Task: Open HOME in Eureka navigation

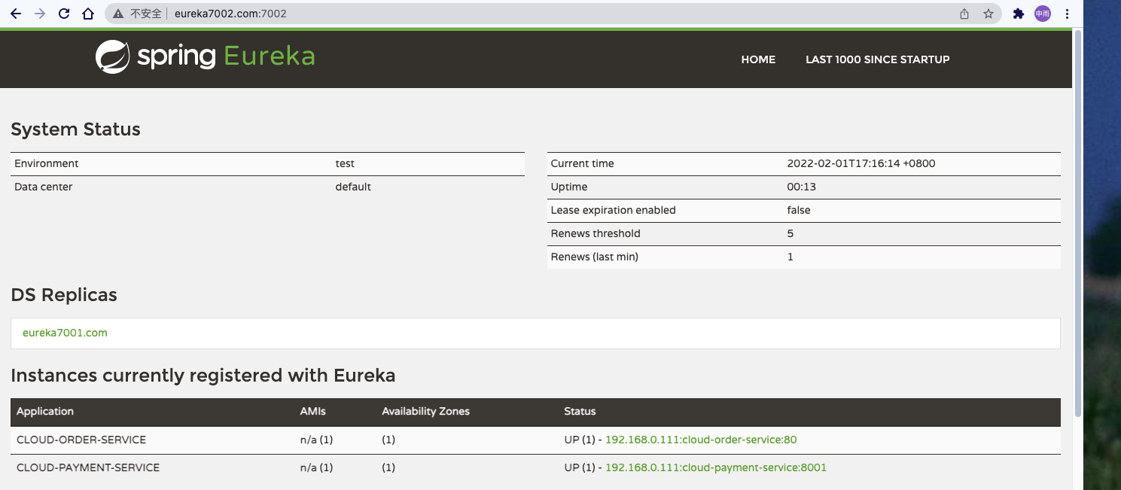Action: tap(758, 59)
